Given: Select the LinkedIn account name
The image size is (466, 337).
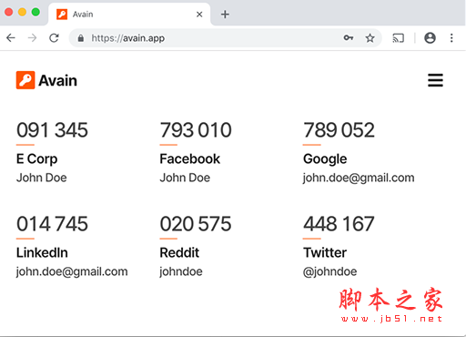Looking at the screenshot, I should point(42,253).
